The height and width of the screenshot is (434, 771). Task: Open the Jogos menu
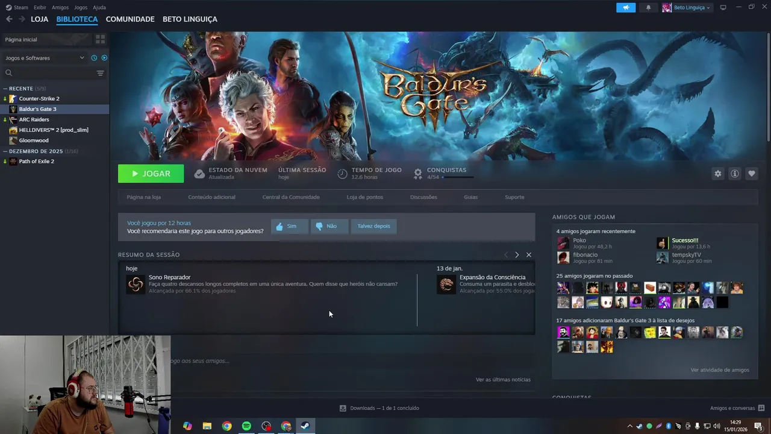click(x=81, y=7)
